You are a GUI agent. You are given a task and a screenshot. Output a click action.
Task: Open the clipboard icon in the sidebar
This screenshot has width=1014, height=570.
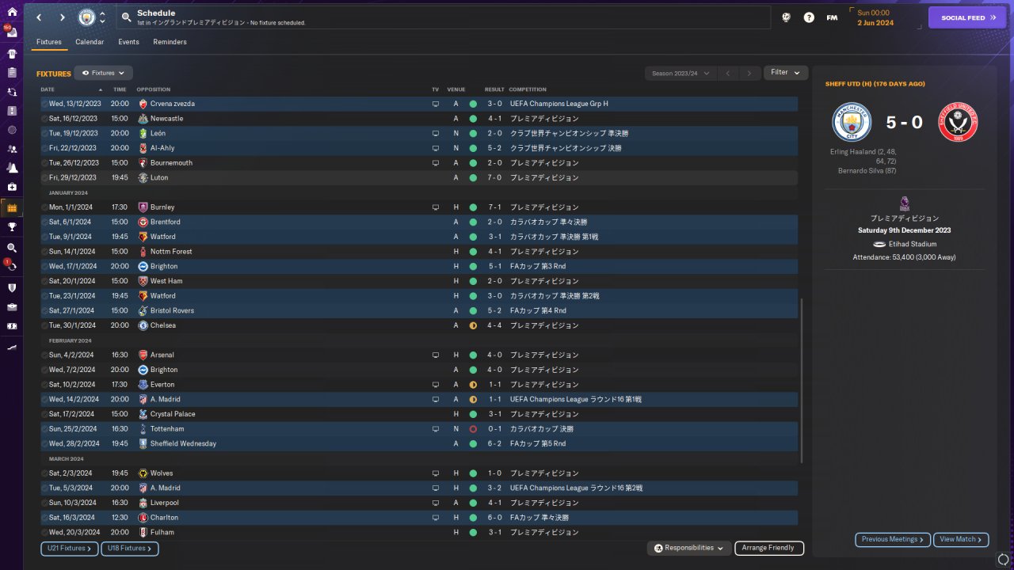coord(11,73)
